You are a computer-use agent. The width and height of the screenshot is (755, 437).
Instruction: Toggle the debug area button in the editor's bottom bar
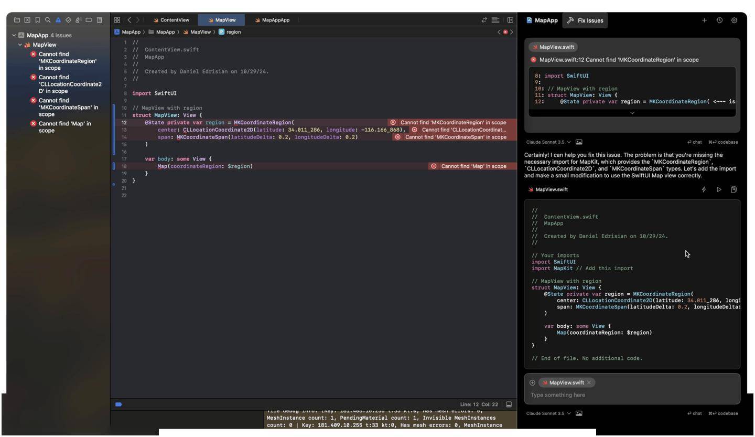509,404
